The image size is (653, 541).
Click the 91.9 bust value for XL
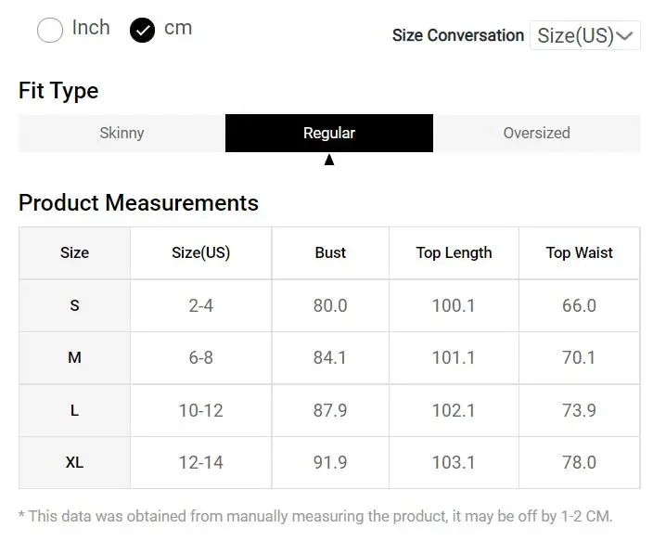tap(330, 462)
